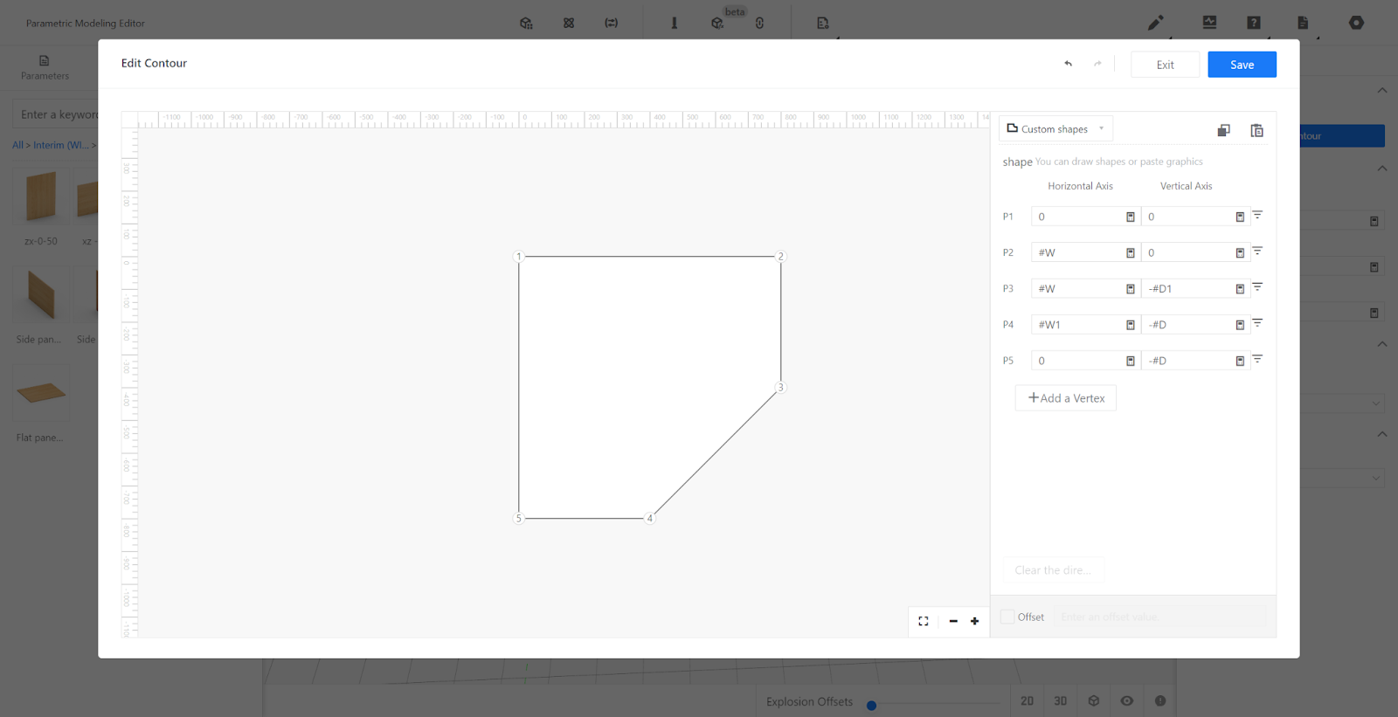1398x717 pixels.
Task: Save the edited contour
Action: point(1242,65)
